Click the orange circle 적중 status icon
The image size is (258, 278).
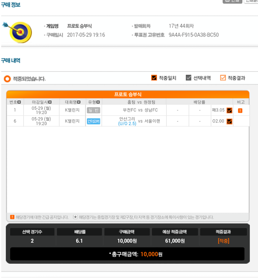tap(7, 79)
